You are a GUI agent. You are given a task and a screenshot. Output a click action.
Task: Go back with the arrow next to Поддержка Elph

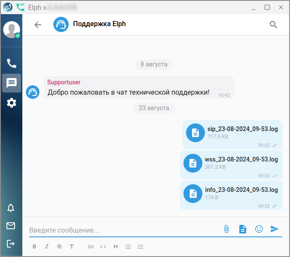tap(38, 25)
